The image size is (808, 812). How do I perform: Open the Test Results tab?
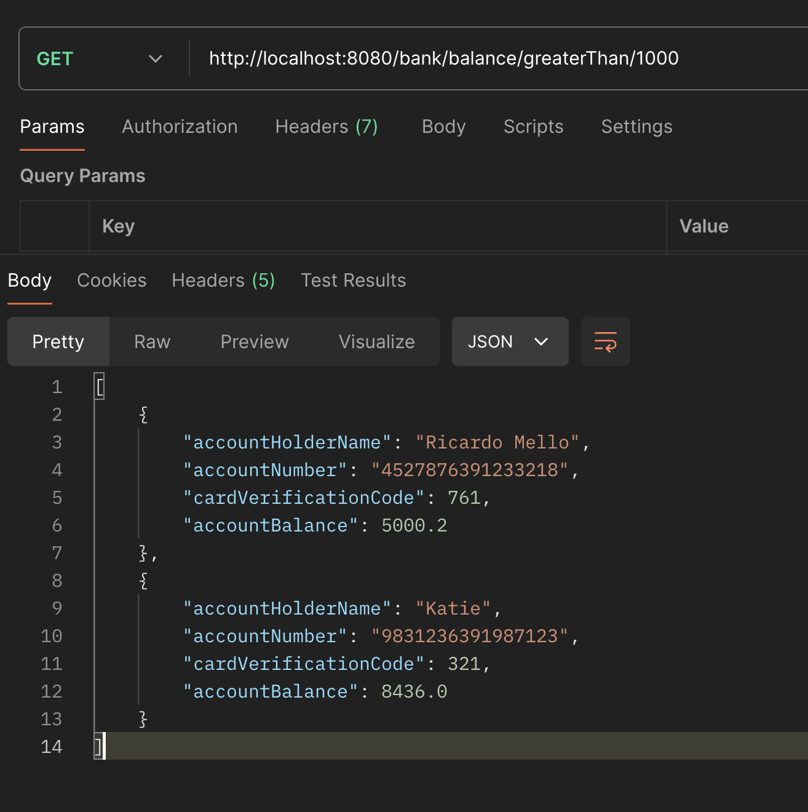353,281
